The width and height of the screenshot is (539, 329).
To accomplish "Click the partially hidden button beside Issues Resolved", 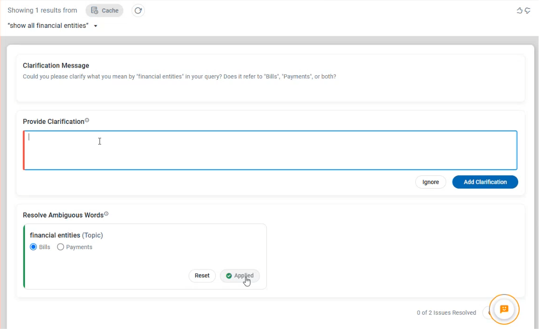I will pyautogui.click(x=487, y=312).
